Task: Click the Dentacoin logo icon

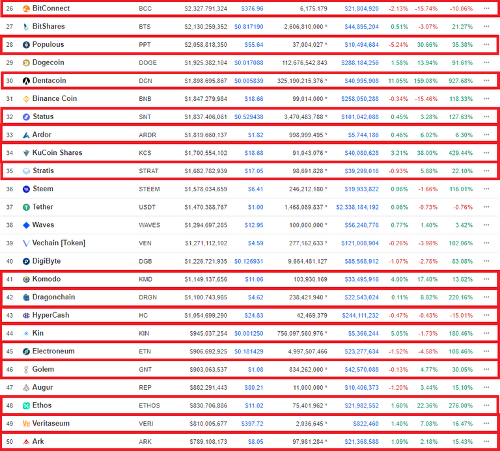Action: [26, 81]
